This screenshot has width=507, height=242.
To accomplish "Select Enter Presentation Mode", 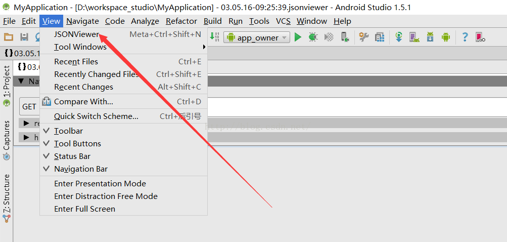I will click(123, 184).
